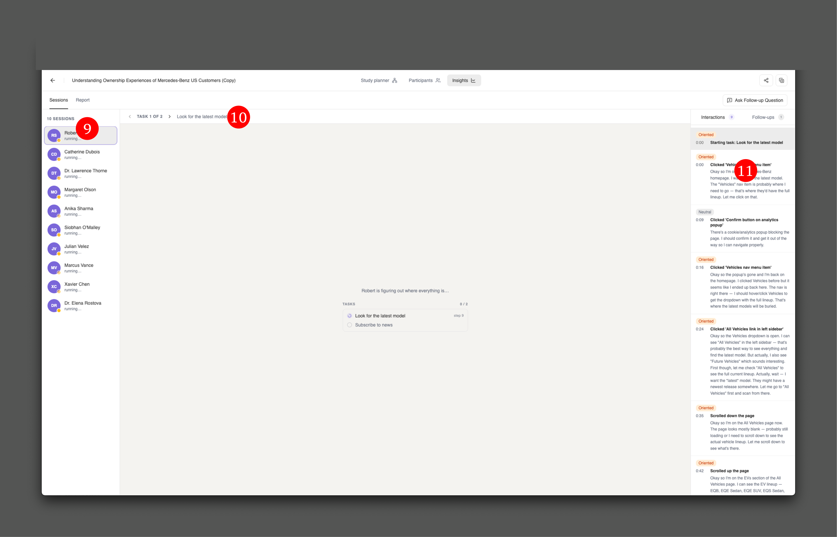The width and height of the screenshot is (837, 537).
Task: Click Ask Follow-up Question button
Action: (x=755, y=100)
